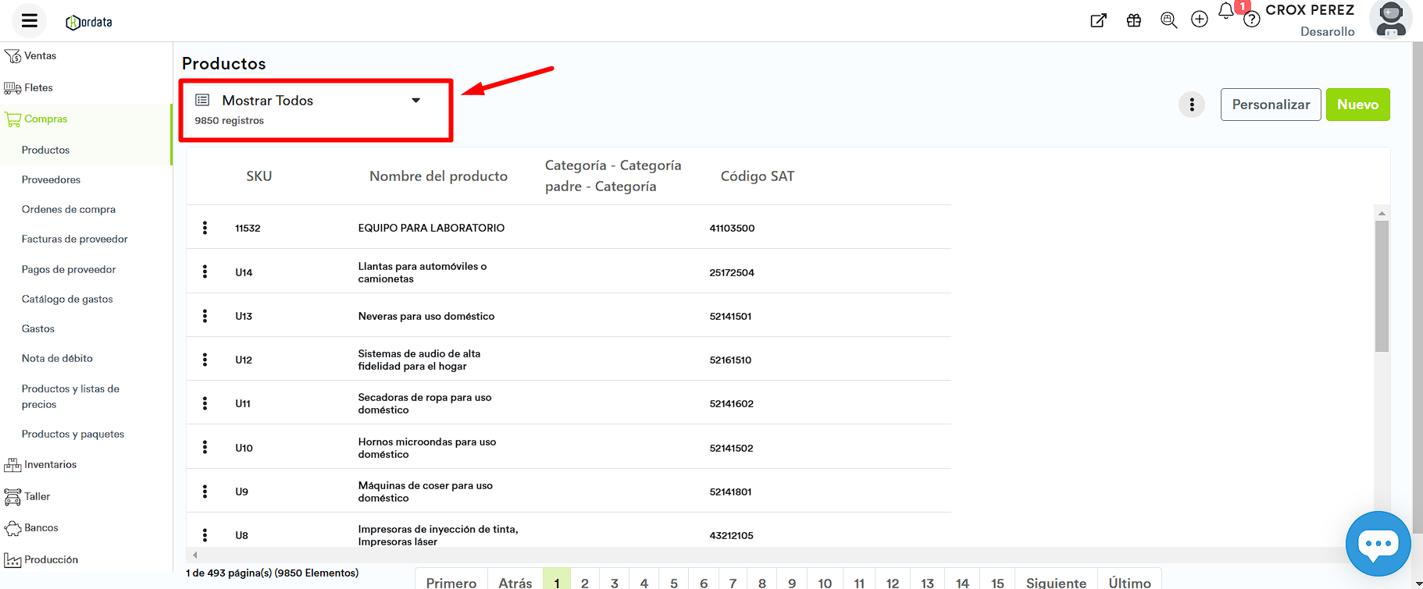Click the global search magnifier icon

click(x=1168, y=20)
